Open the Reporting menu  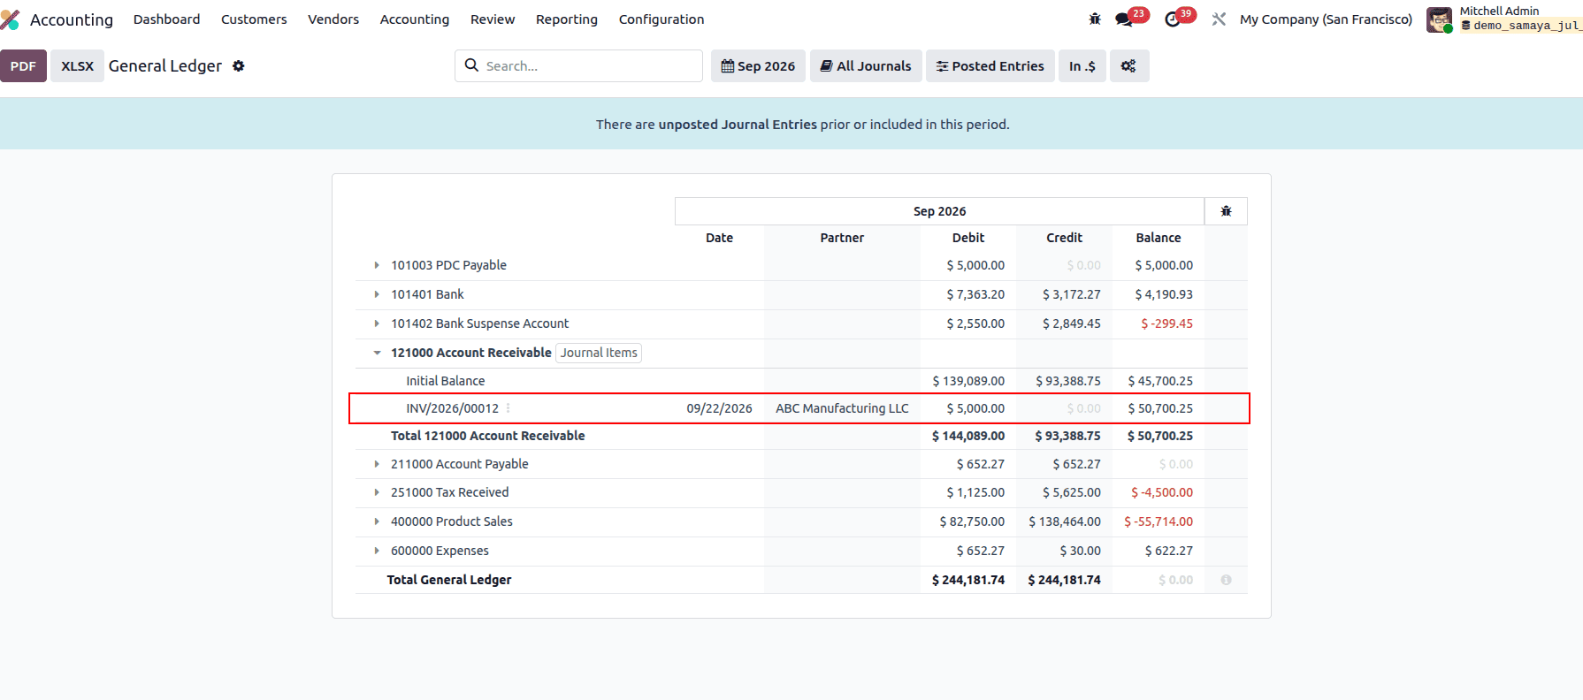pyautogui.click(x=567, y=19)
